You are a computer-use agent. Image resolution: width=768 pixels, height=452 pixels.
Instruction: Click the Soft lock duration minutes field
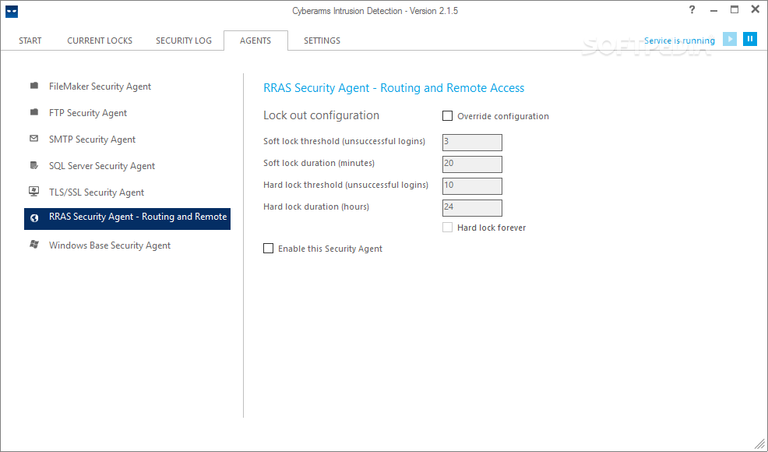coord(472,164)
